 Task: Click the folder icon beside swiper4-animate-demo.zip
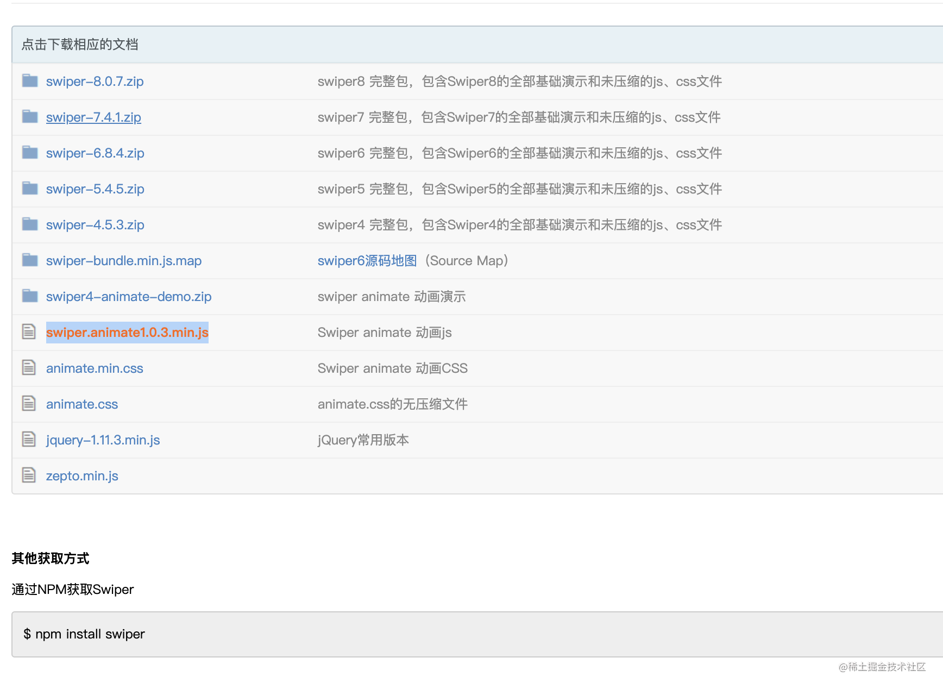pyautogui.click(x=29, y=296)
